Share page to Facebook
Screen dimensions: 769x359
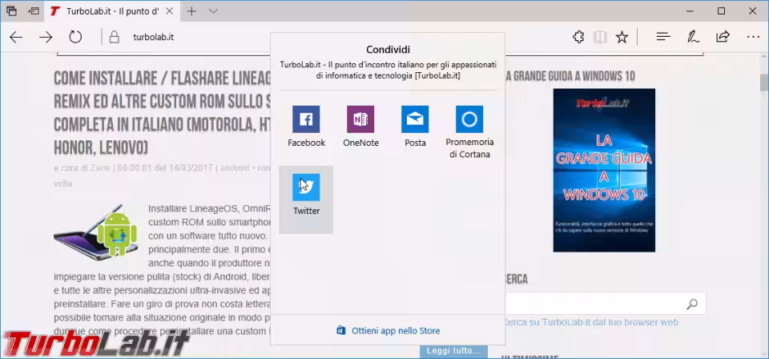click(x=306, y=127)
